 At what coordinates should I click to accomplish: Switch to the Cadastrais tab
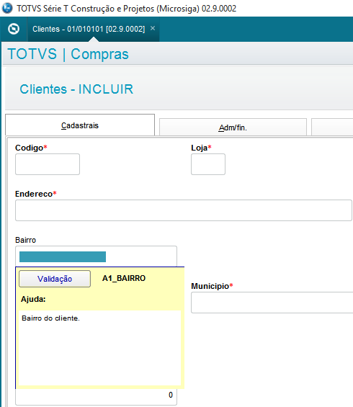(x=80, y=125)
